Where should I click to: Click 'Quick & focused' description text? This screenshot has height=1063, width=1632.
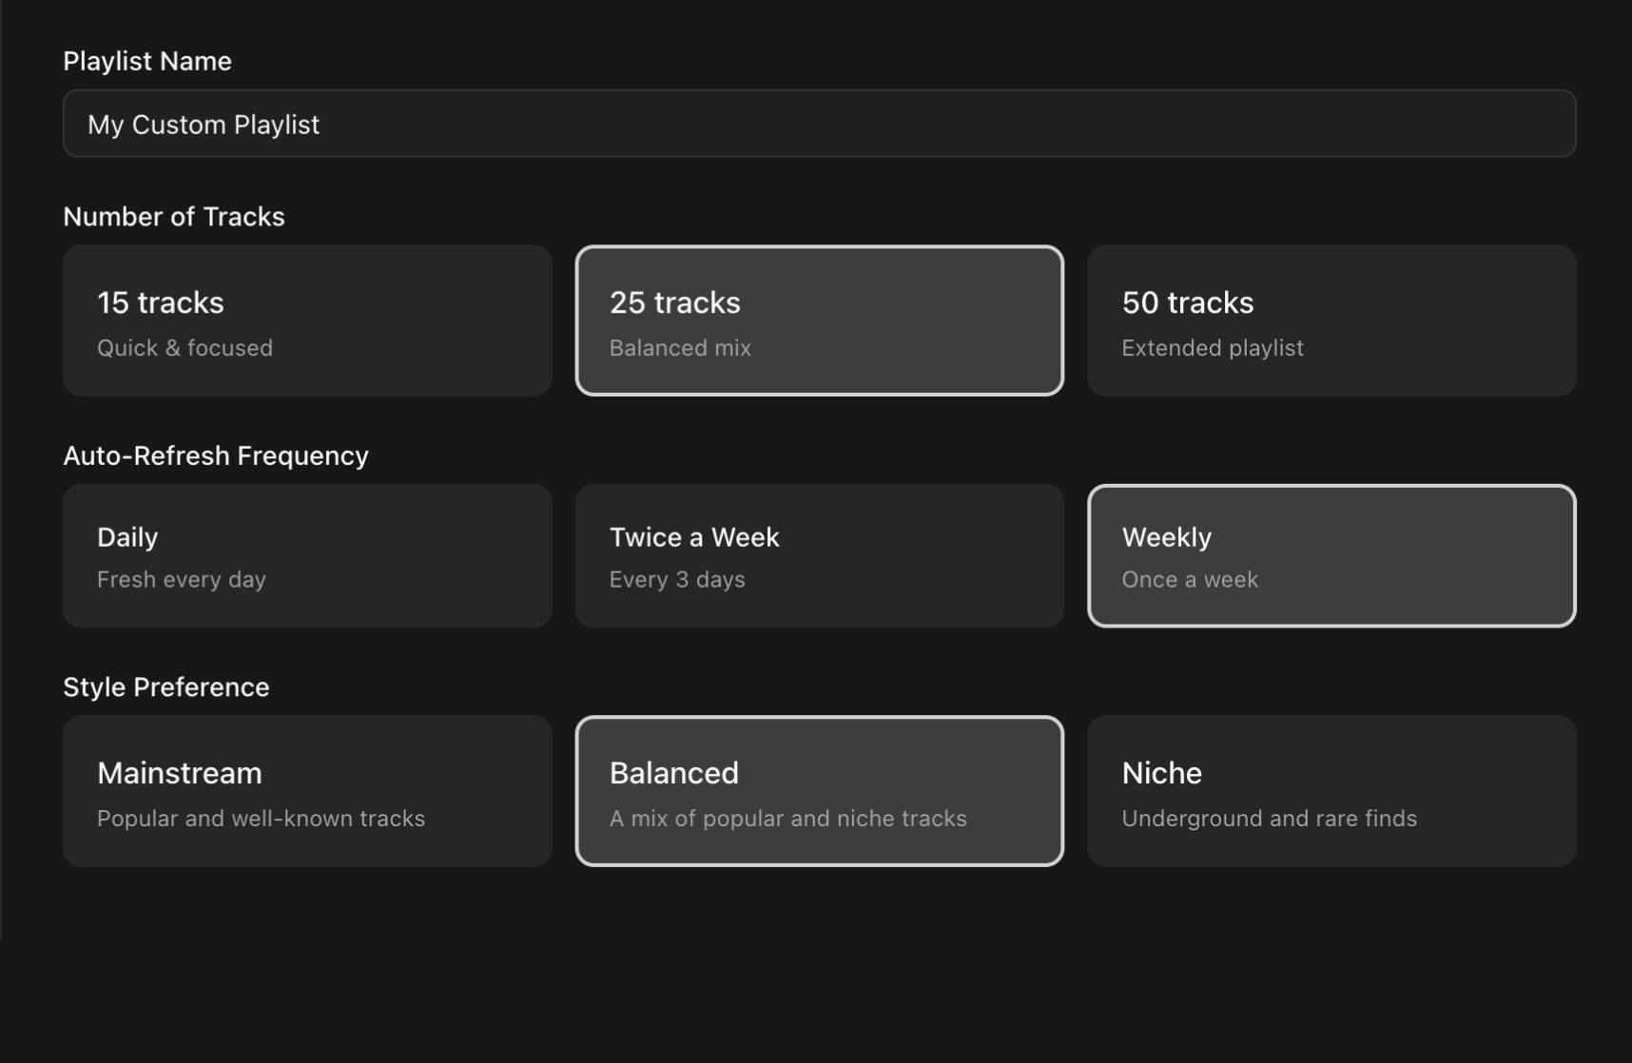[x=185, y=347]
